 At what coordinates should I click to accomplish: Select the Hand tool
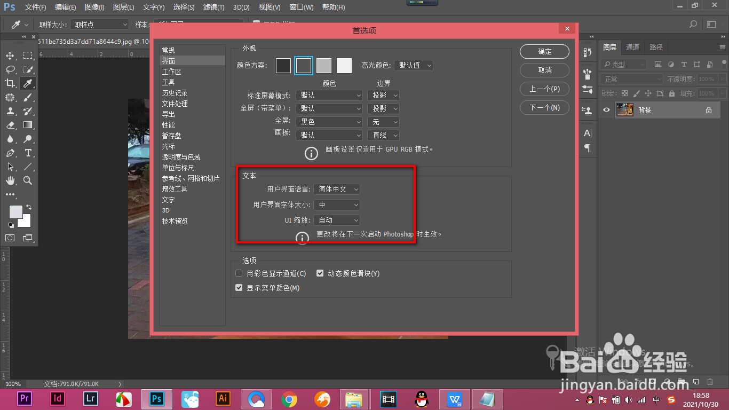(x=10, y=180)
